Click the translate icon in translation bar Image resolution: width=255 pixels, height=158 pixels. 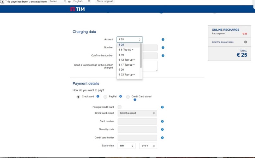[2, 2]
